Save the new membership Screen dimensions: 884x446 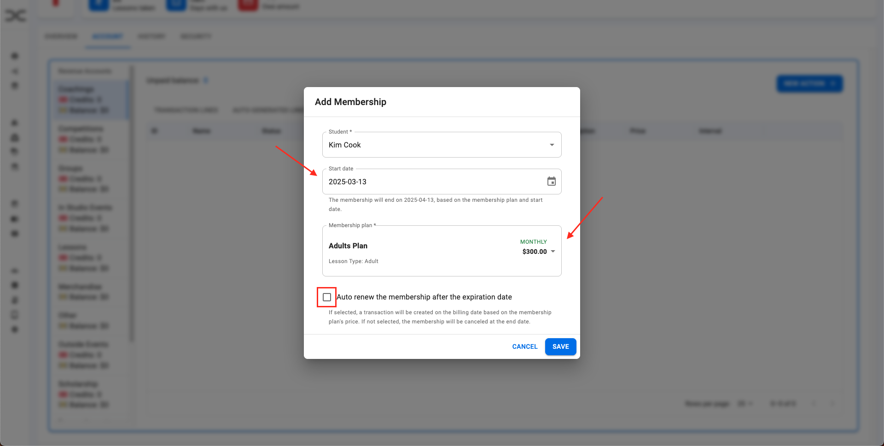point(560,346)
